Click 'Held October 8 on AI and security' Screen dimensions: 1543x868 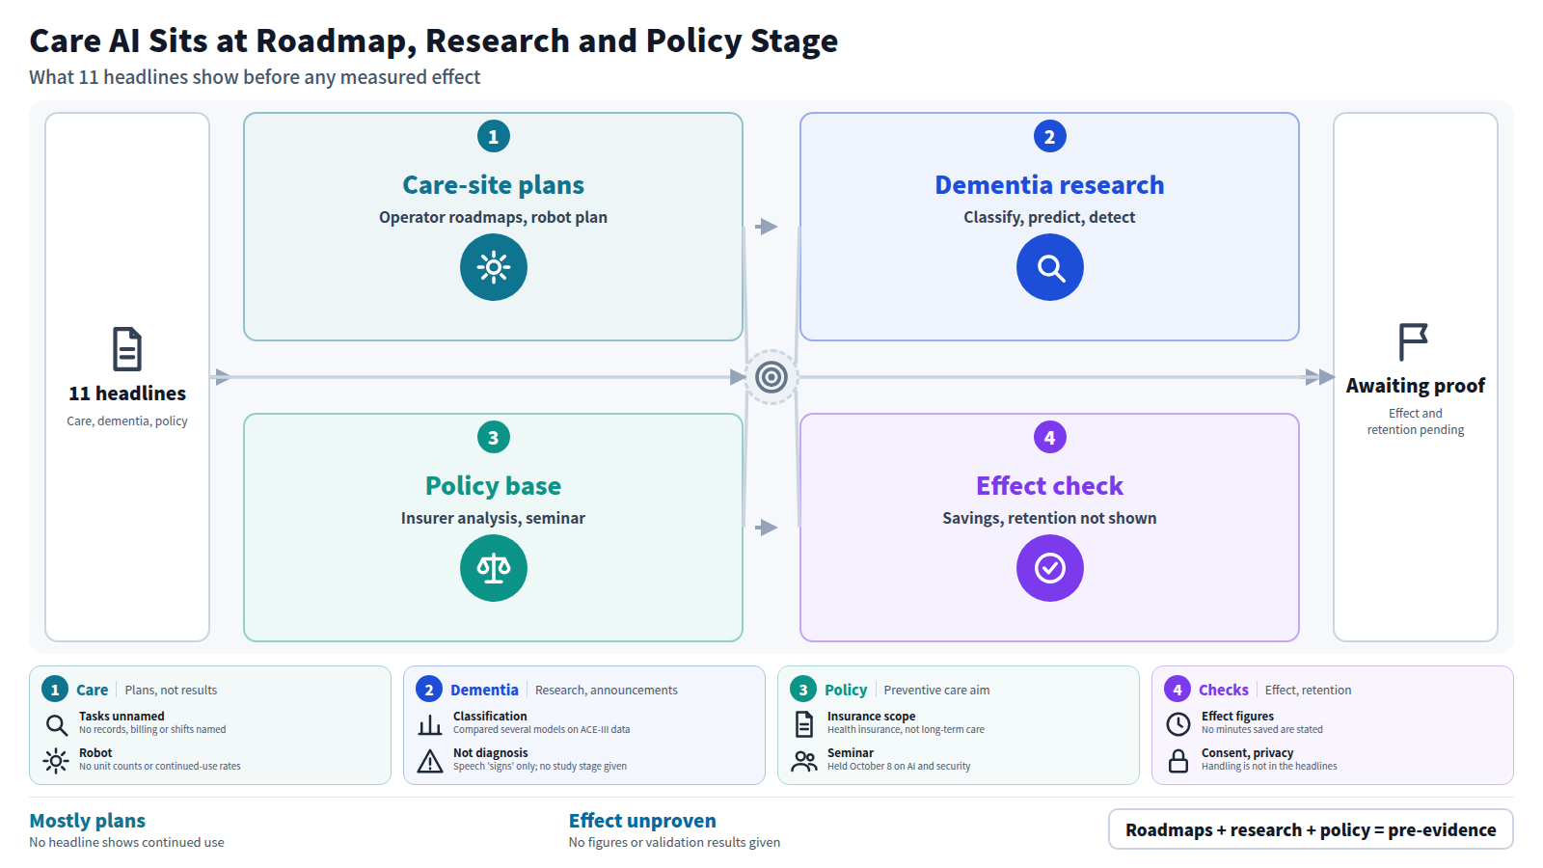pyautogui.click(x=899, y=767)
